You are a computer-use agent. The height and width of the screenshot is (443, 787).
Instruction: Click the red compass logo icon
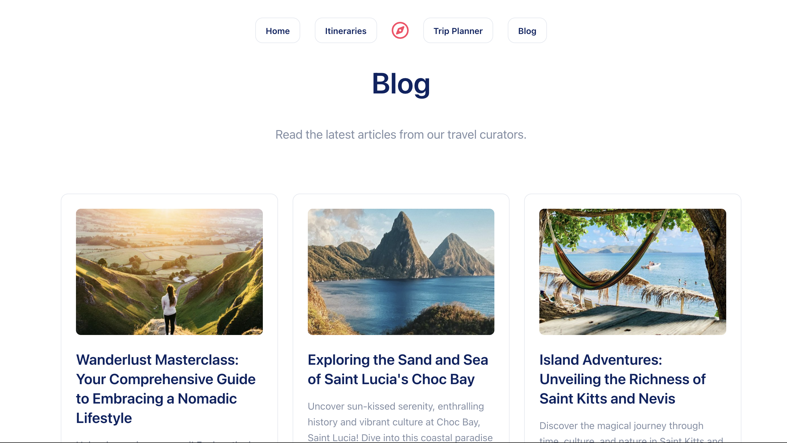click(x=400, y=31)
